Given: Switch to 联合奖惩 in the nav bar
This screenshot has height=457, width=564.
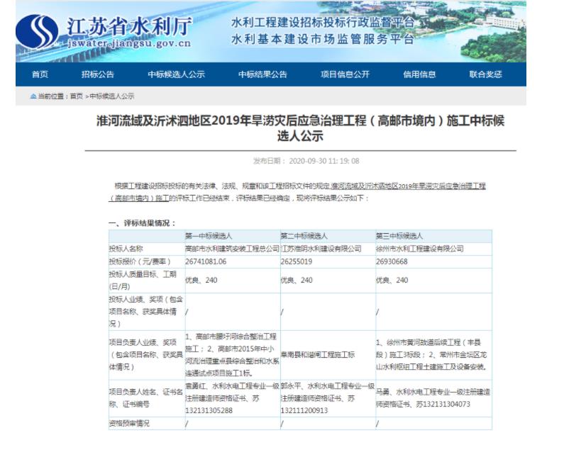Looking at the screenshot, I should click(485, 74).
